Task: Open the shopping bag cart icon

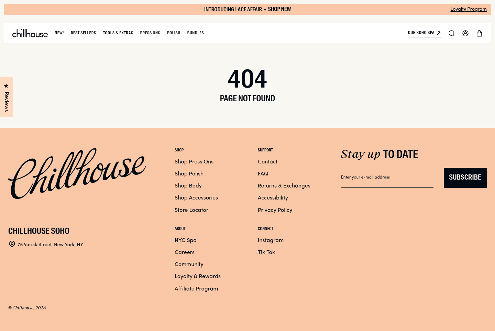Action: [479, 33]
